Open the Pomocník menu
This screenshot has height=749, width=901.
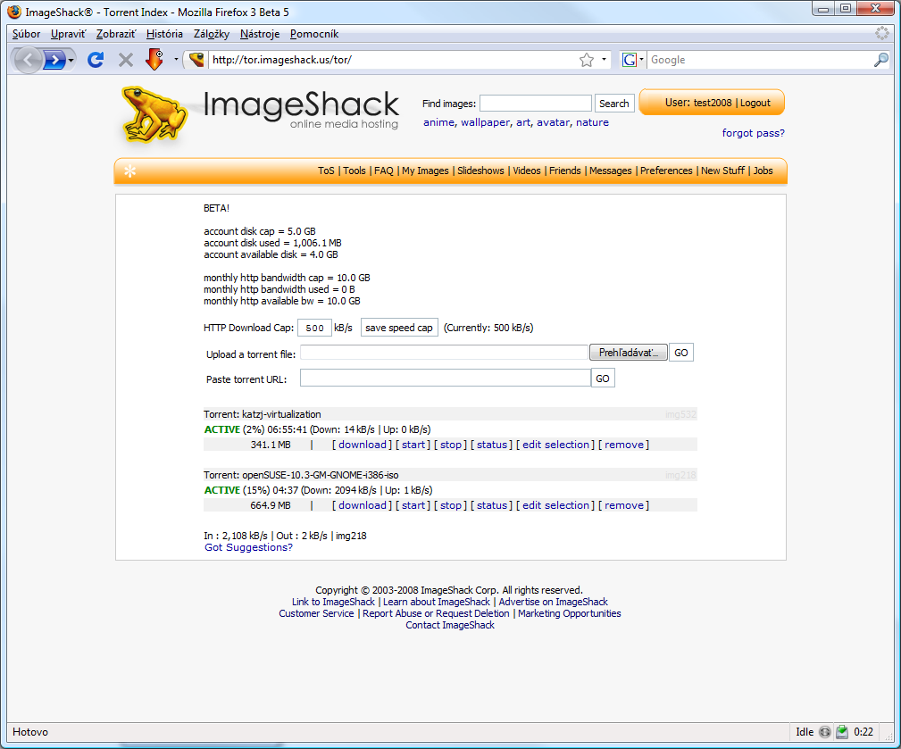pyautogui.click(x=314, y=34)
